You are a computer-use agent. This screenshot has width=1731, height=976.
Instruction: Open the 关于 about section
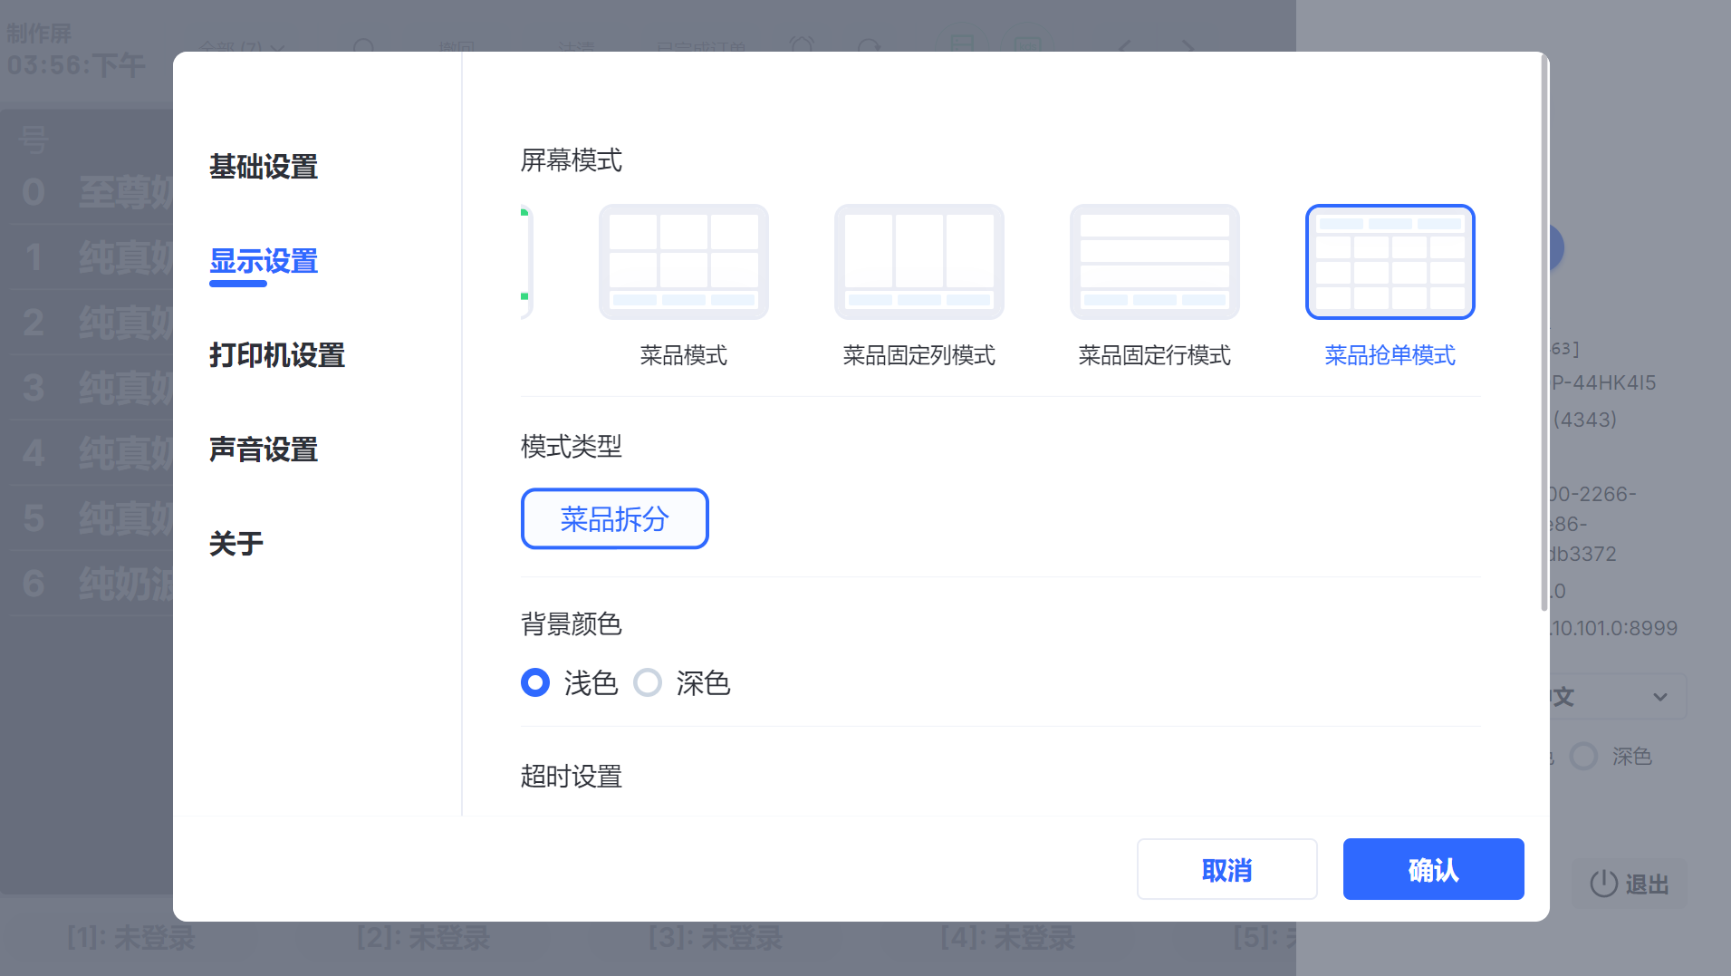(236, 544)
